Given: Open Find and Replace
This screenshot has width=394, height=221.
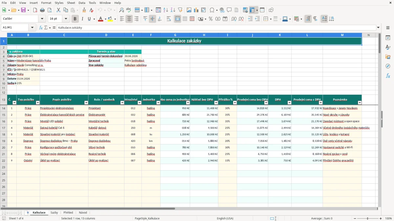Looking at the screenshot, I should point(121,10).
